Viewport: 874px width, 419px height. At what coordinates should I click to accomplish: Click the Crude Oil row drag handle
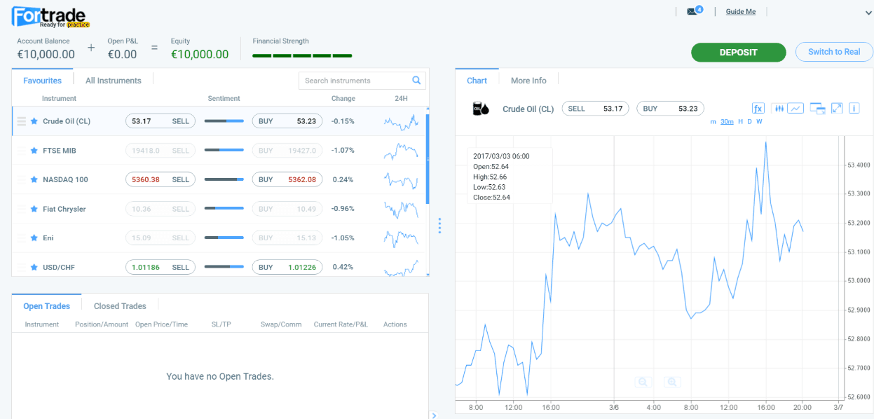[21, 121]
